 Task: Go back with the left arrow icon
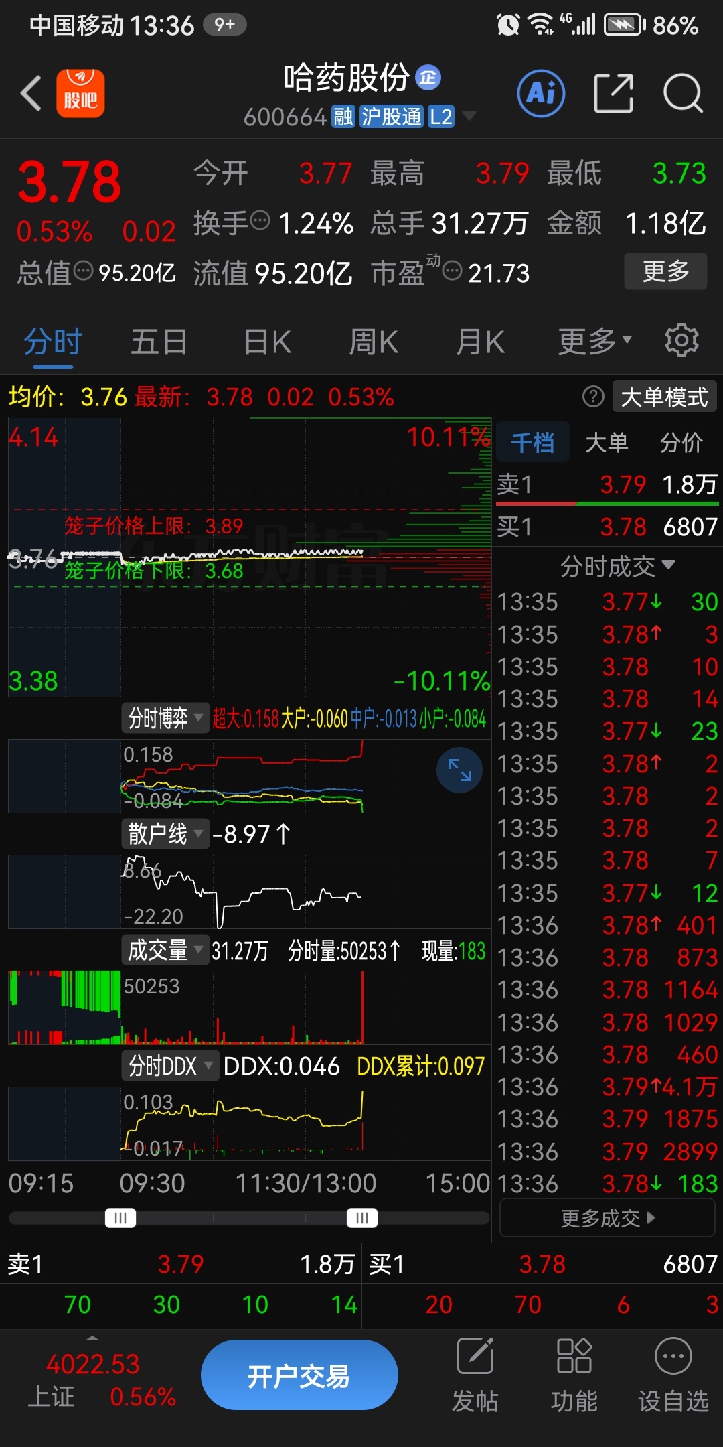coord(31,93)
